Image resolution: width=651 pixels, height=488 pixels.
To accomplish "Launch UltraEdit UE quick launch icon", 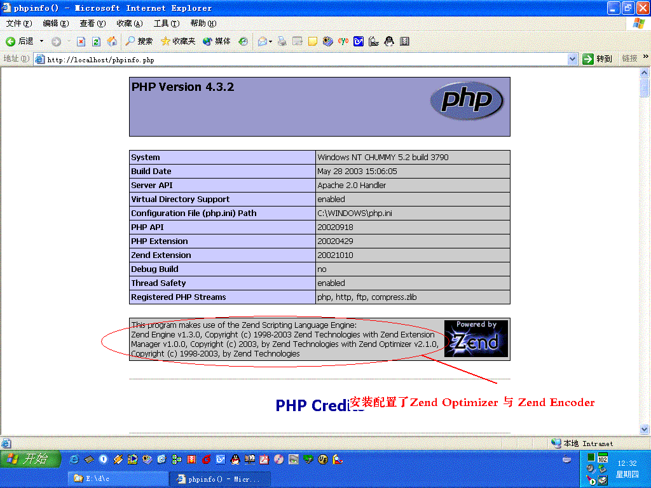I will [x=322, y=459].
